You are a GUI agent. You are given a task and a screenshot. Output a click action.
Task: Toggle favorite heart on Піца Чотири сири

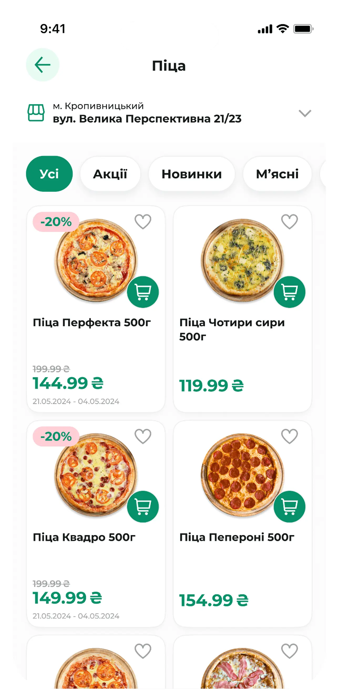coord(289,222)
